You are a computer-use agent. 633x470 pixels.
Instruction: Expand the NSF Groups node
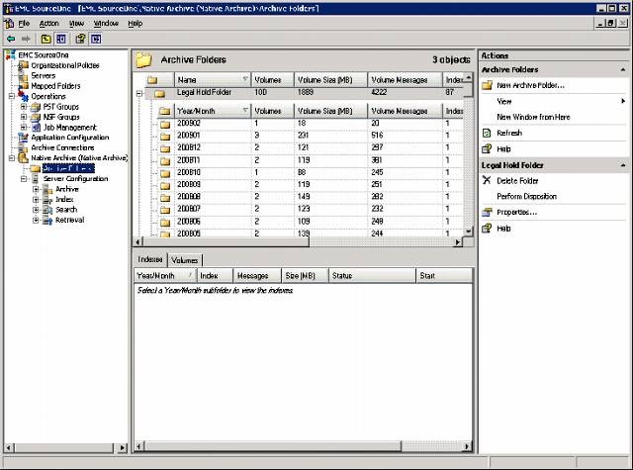[24, 117]
